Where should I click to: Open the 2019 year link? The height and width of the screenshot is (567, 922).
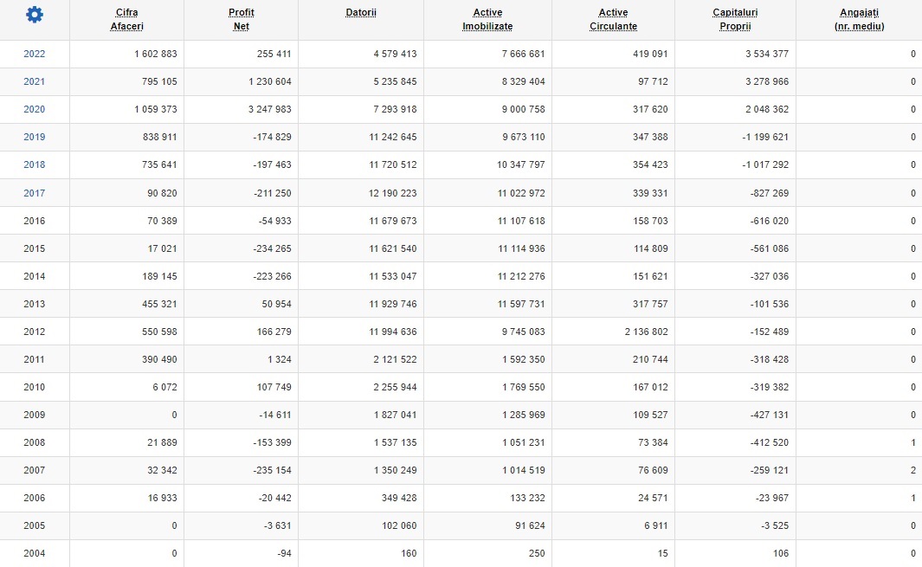pyautogui.click(x=35, y=137)
